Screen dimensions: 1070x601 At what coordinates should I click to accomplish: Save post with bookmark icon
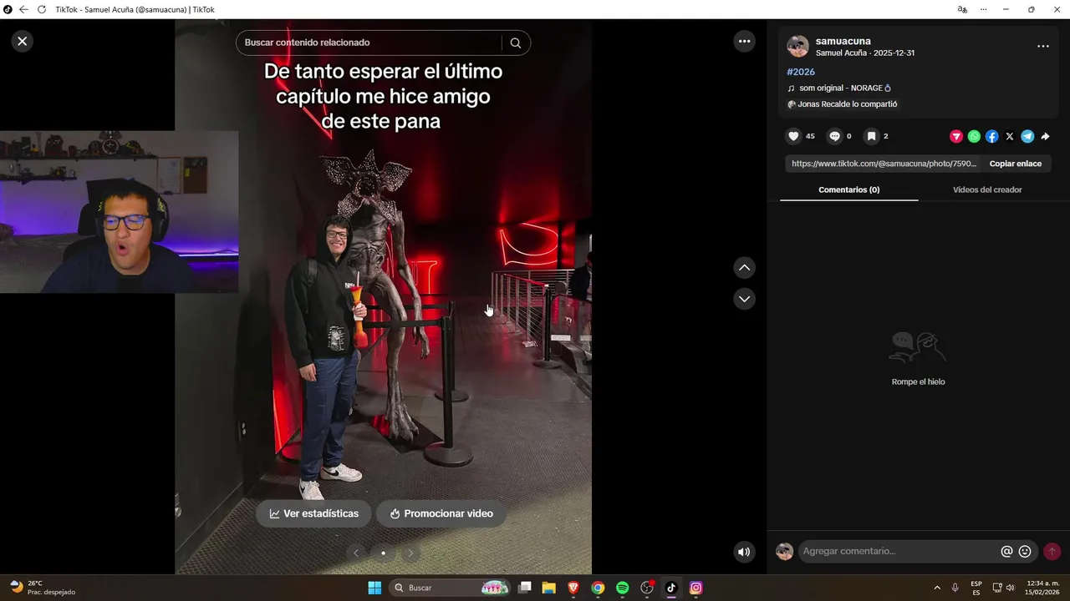click(x=871, y=136)
